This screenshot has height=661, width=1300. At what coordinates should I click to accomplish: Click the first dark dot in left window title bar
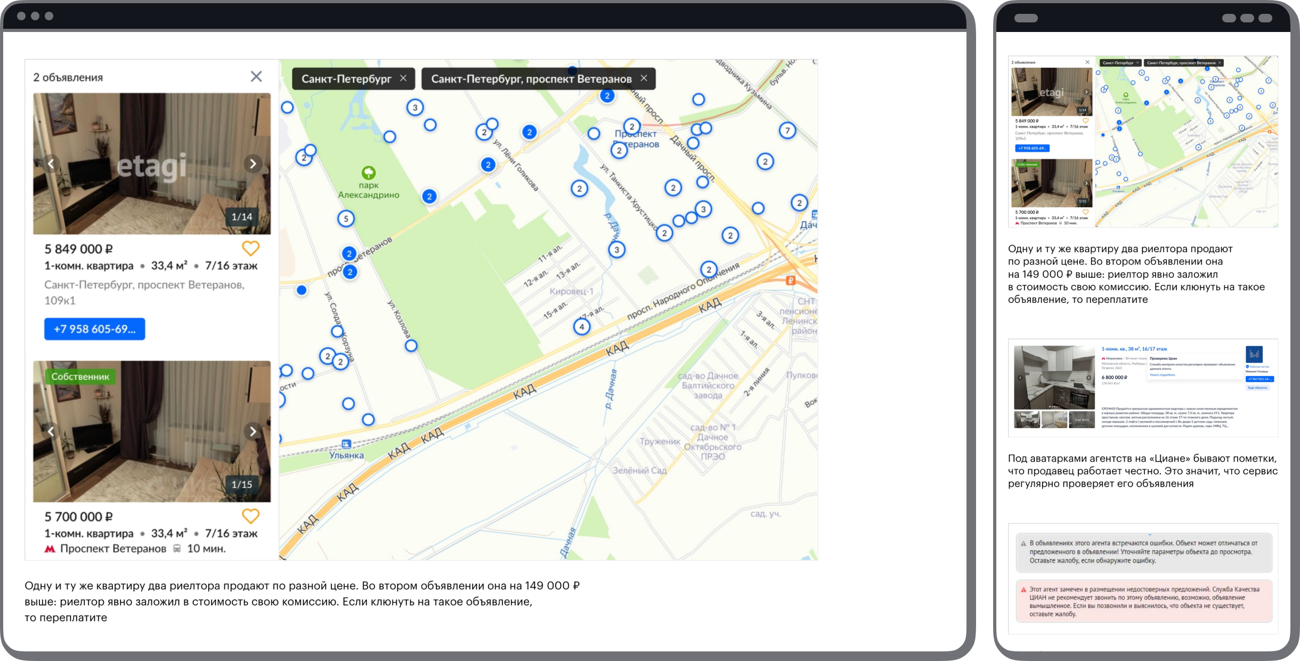pos(21,16)
